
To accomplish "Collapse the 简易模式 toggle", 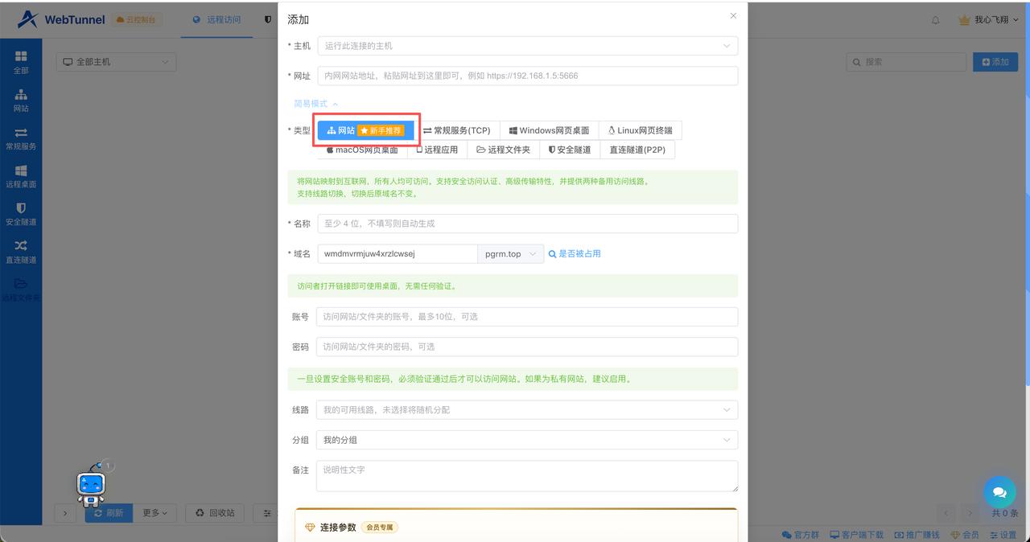I will coord(315,104).
